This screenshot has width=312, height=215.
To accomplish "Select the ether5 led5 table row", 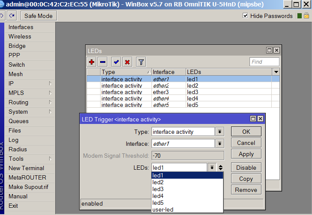I will point(183,105).
